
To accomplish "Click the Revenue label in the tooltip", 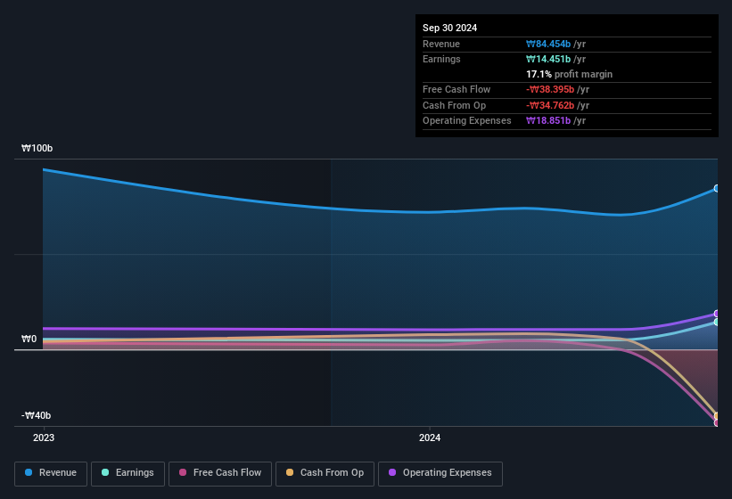I will click(441, 44).
